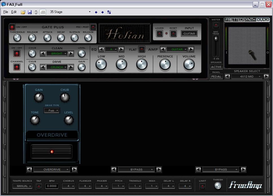Open TEMPO SOURCE MANUAL dropdown
Screen dimensions: 273x196
22,186
